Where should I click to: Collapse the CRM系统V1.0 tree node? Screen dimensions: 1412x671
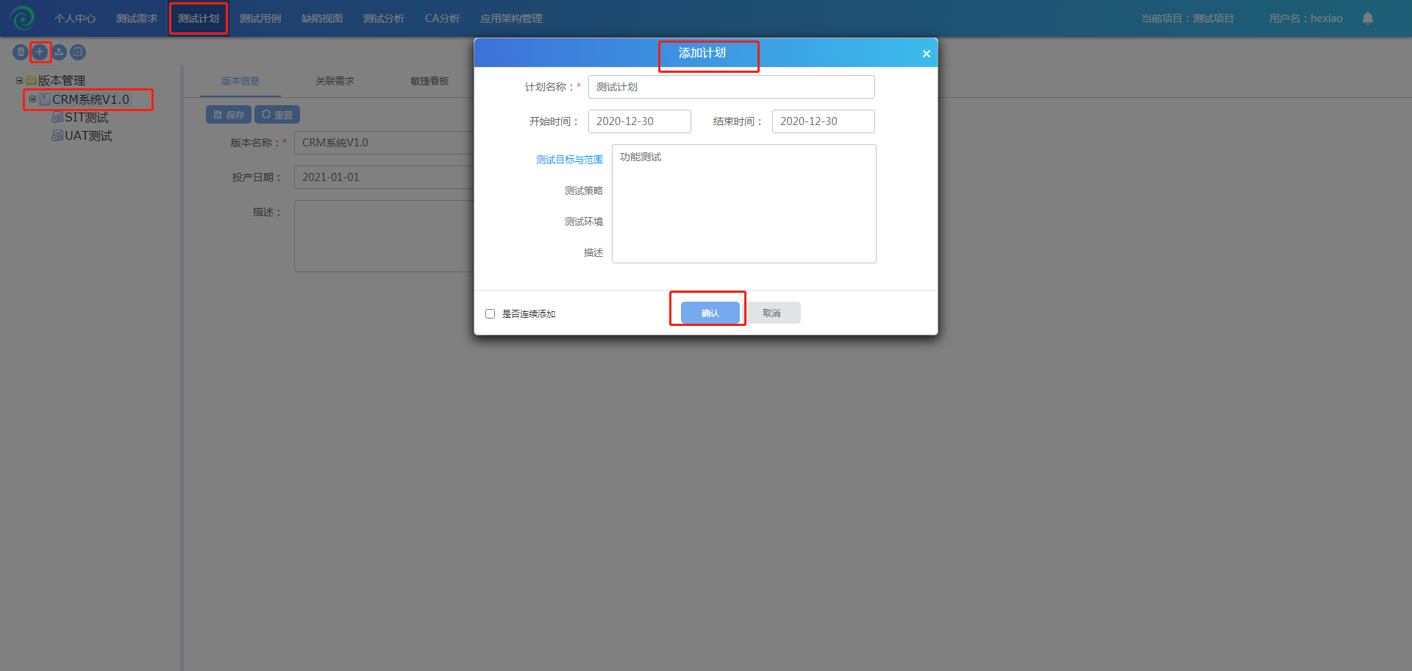[x=32, y=99]
